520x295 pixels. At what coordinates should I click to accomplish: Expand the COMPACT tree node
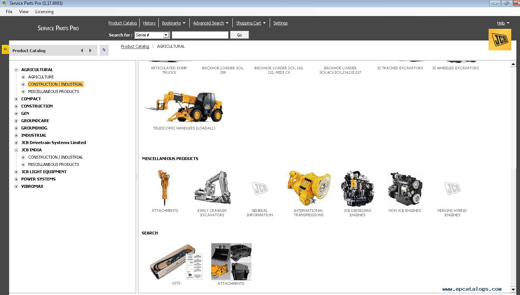(x=16, y=99)
